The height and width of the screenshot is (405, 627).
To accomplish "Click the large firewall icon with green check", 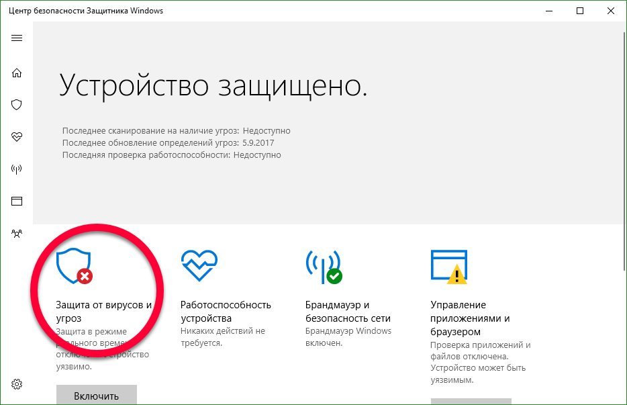I will point(324,267).
